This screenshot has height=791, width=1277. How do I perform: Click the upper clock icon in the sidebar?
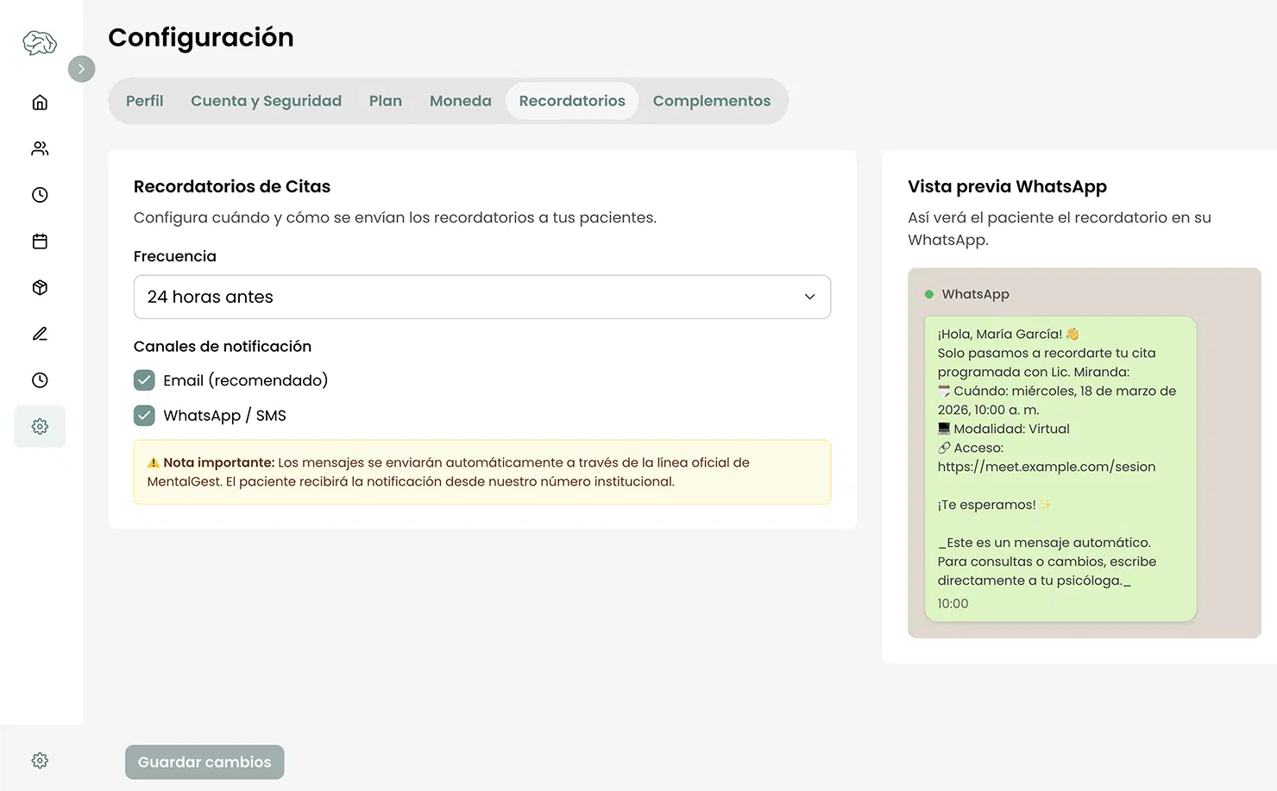click(40, 195)
